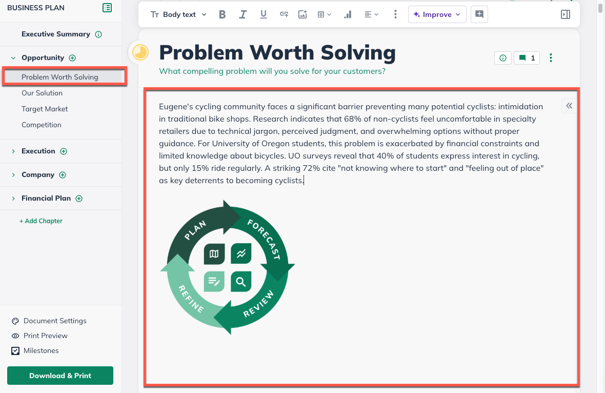Expand the Execution chapter
Screen dimensions: 605x393
click(x=13, y=151)
